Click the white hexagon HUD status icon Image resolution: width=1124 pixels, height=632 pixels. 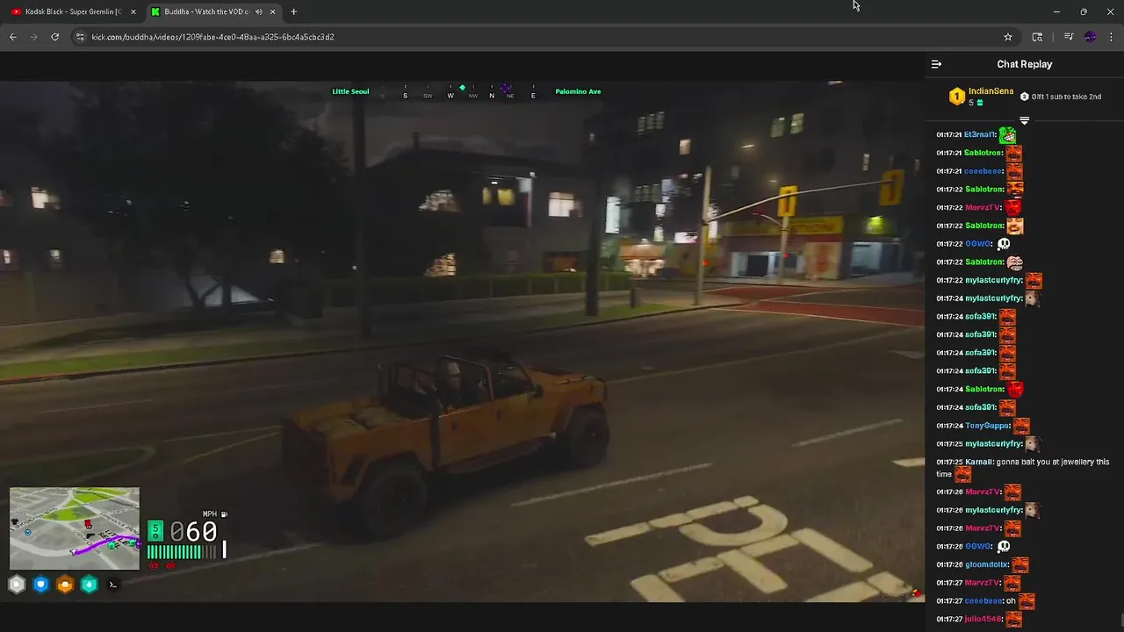point(17,585)
